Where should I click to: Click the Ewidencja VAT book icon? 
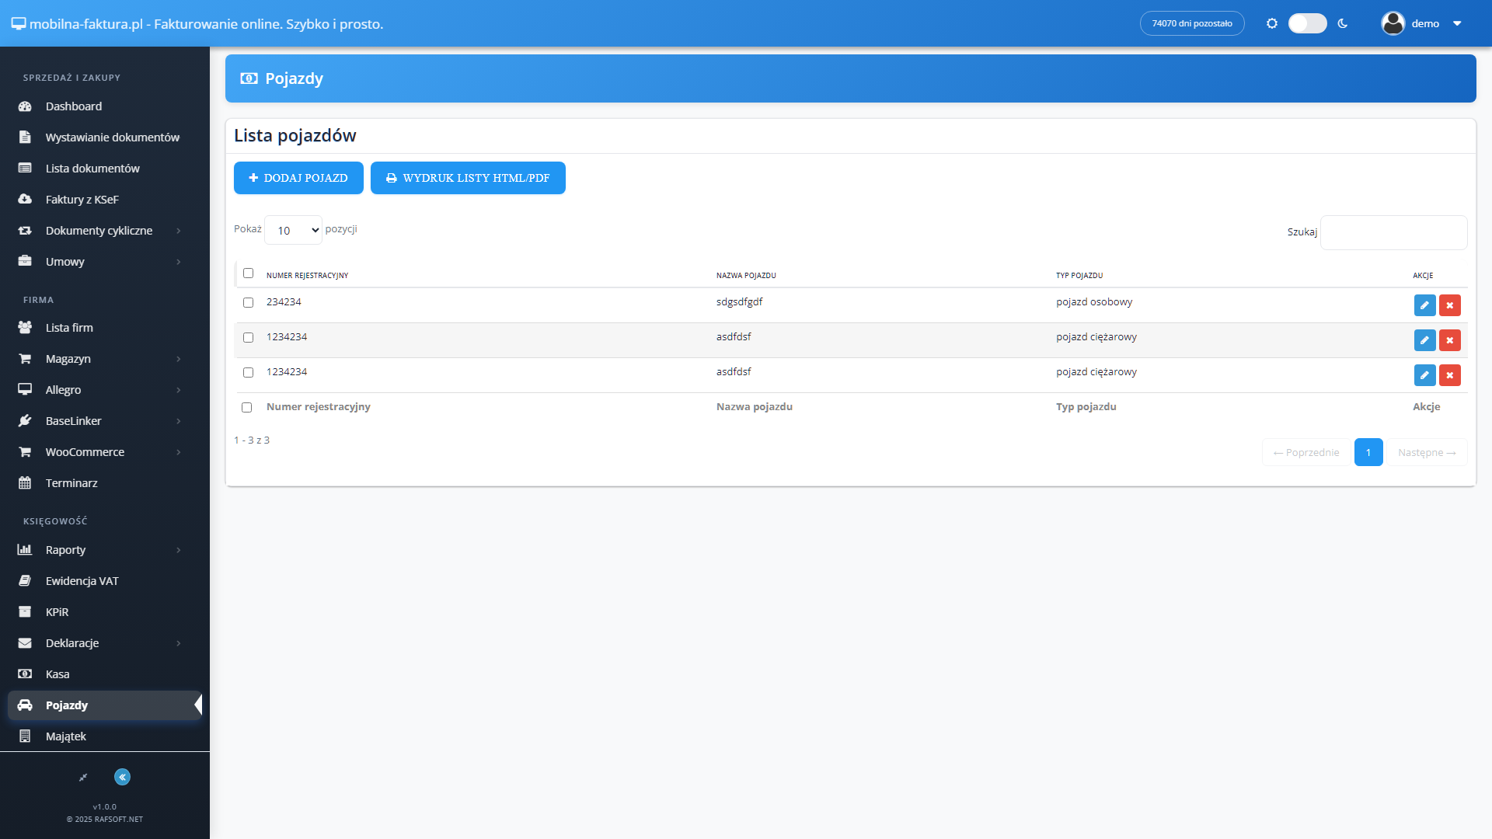coord(25,581)
